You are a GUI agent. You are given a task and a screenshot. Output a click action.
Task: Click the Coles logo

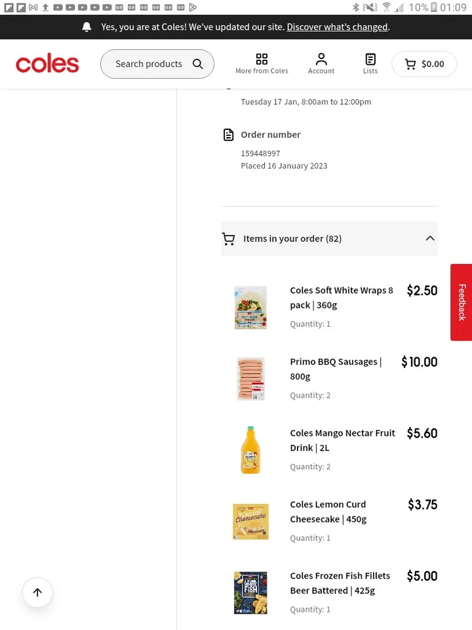tap(47, 63)
